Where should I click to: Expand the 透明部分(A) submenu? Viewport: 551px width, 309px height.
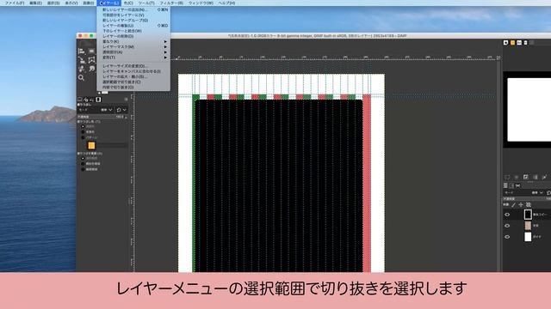click(133, 51)
